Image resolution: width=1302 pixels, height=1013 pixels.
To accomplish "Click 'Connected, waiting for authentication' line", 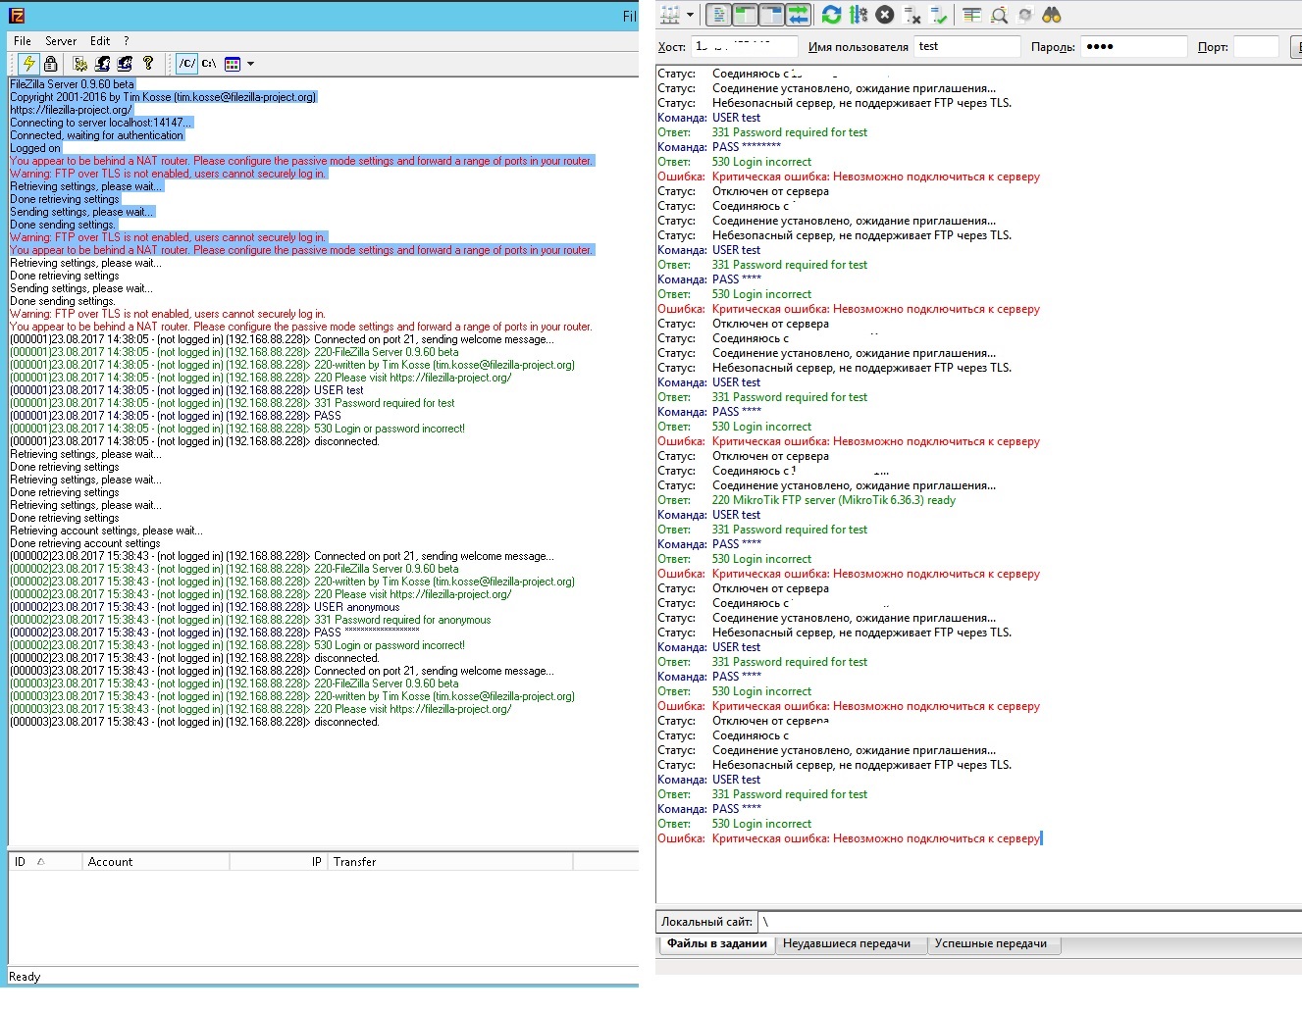I will point(96,135).
